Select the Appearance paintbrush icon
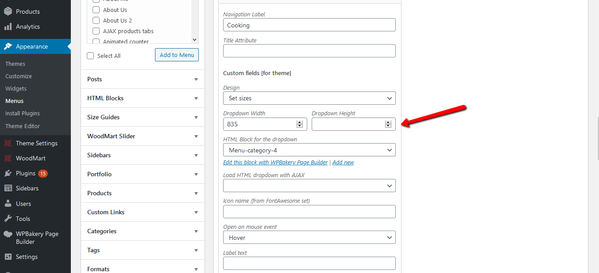Image resolution: width=599 pixels, height=273 pixels. (x=8, y=46)
